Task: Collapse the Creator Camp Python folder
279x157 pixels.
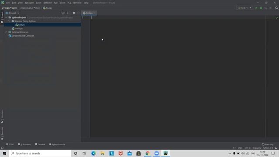Action: (x=10, y=21)
